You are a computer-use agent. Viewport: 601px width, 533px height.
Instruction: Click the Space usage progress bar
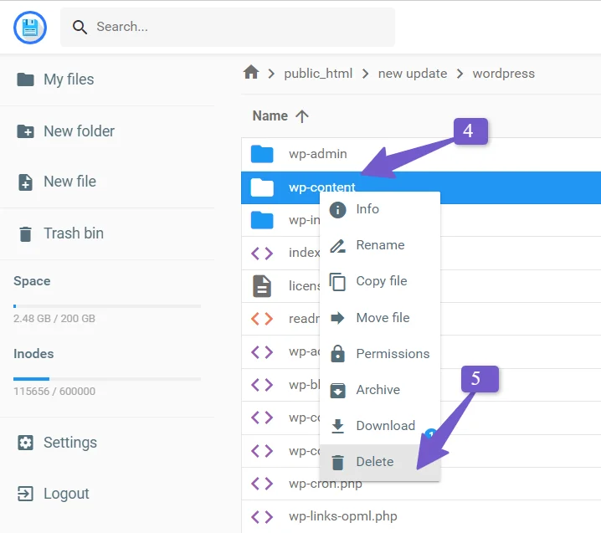(107, 306)
